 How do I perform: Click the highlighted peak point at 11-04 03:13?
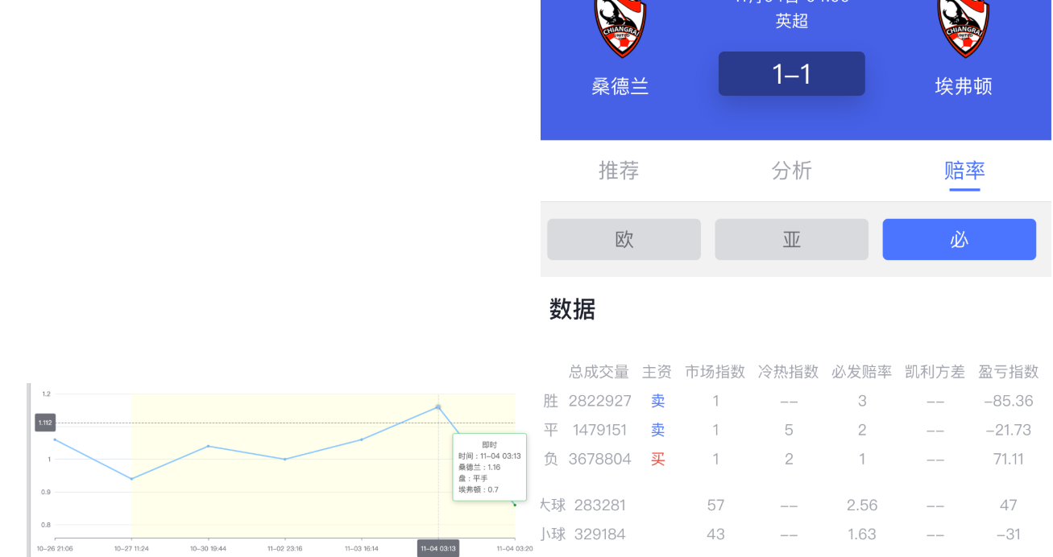click(x=438, y=407)
